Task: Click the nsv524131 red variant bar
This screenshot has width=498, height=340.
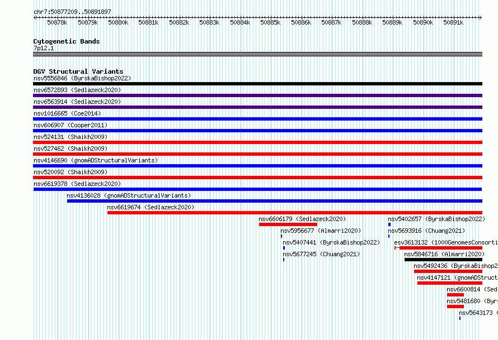Action: [257, 142]
